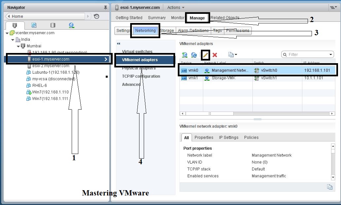Refresh the VMkernel adapters list
The image size is (341, 205).
click(194, 55)
